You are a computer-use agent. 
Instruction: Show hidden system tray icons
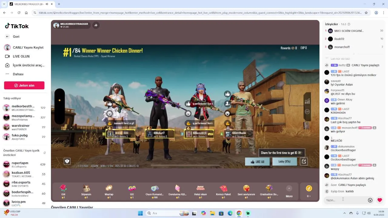pyautogui.click(x=344, y=213)
